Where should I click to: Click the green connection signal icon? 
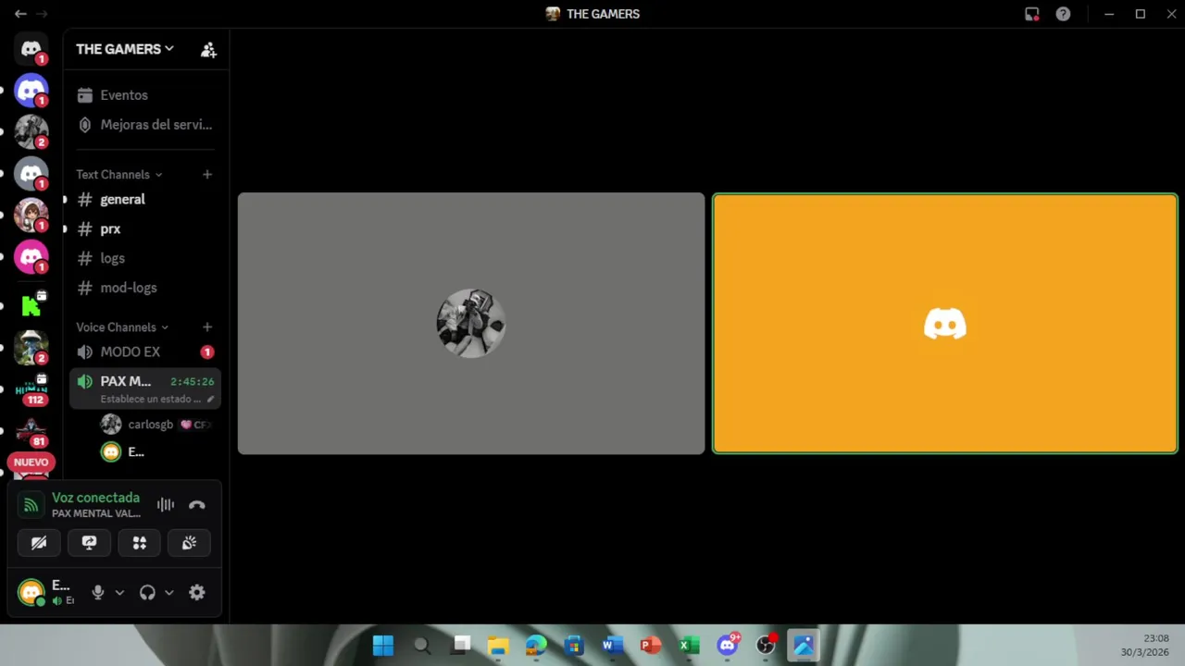click(31, 505)
